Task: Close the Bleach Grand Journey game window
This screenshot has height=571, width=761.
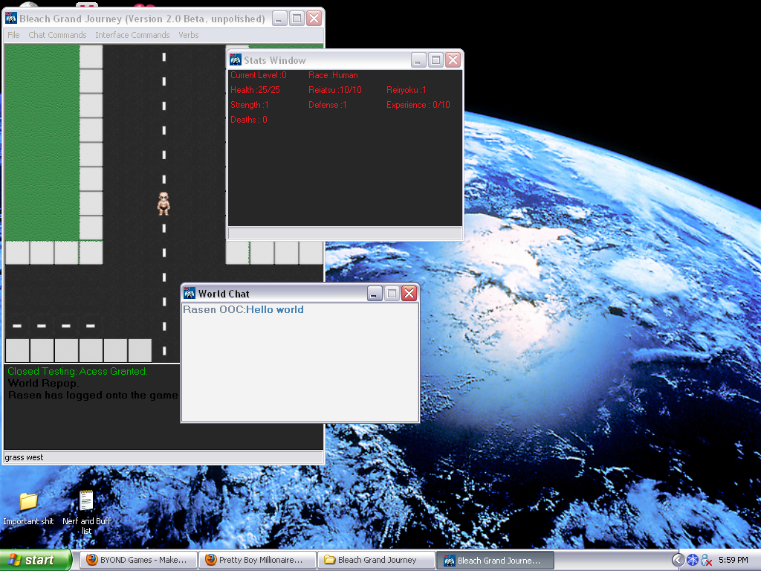Action: [x=314, y=19]
